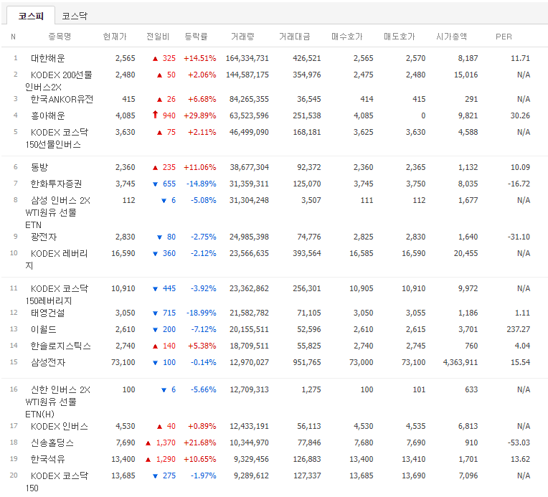Select the PER value -53.03
Screen dimensions: 548x497
click(x=519, y=442)
